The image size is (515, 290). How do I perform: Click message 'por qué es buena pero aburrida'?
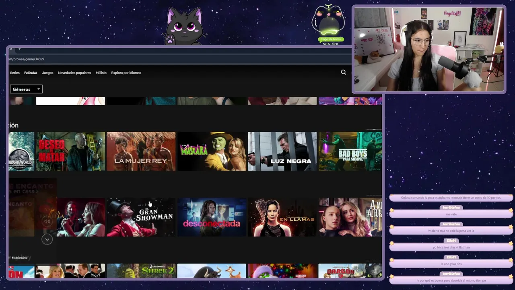coord(451,280)
